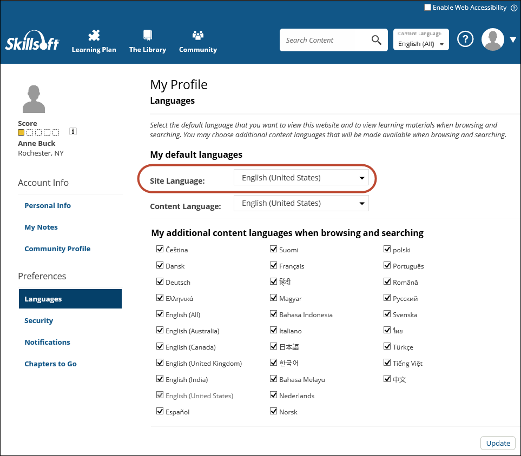
Task: Uncheck Русский language
Action: [387, 298]
